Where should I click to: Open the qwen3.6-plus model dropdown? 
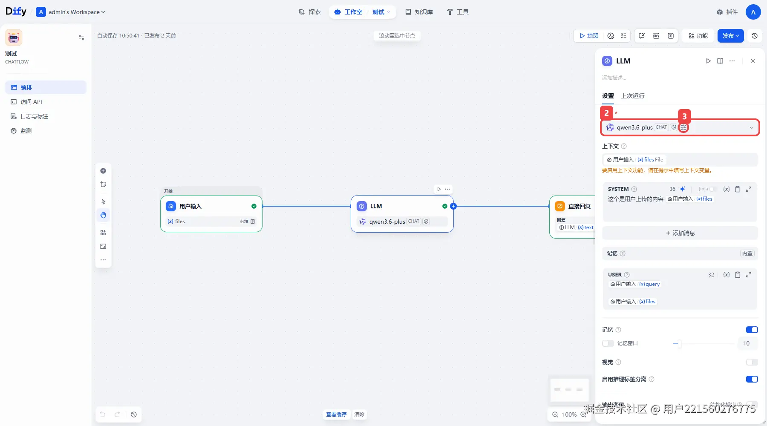(x=680, y=127)
